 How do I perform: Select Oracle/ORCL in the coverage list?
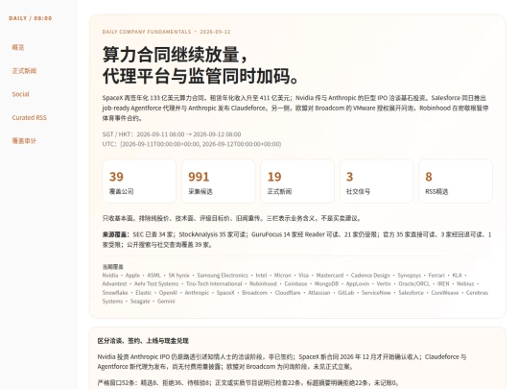pos(414,283)
